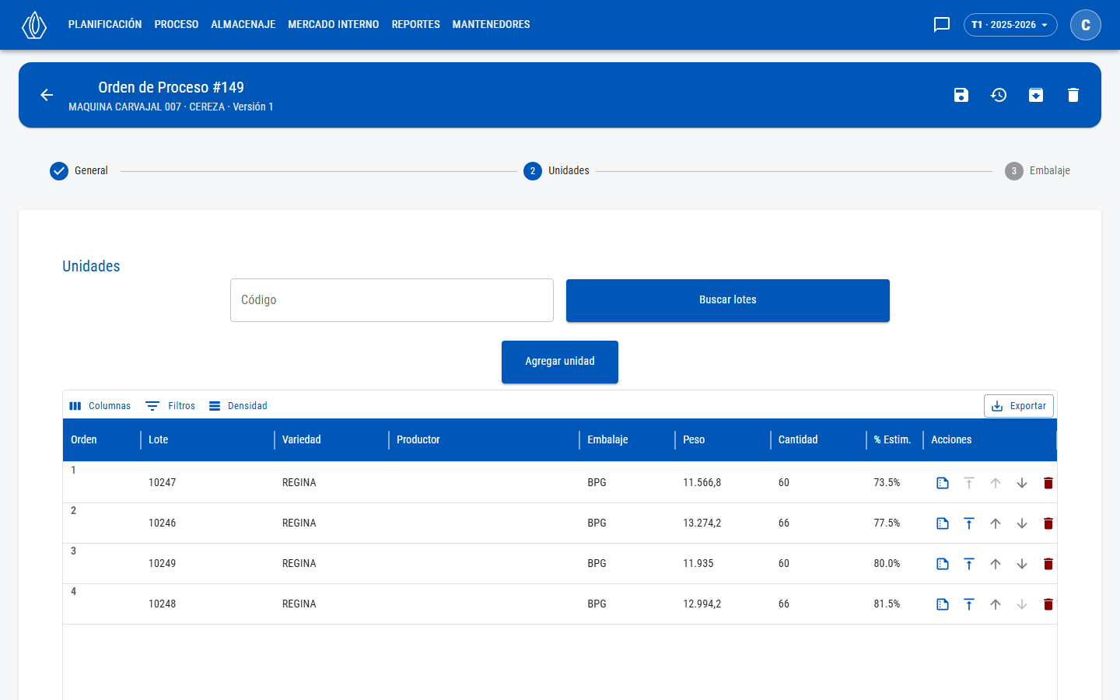Delete the order using the header trash icon

tap(1073, 95)
